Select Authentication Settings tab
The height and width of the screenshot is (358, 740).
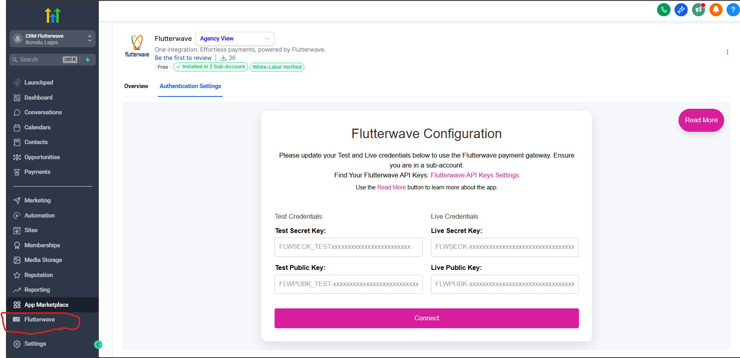coord(190,86)
